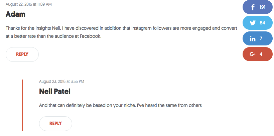The image size is (274, 136).
Task: Click Adam's comment text about Instagram followers
Action: [x=121, y=32]
